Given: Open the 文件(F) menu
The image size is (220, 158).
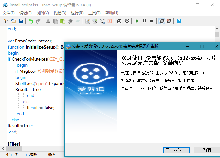Looking at the screenshot, I should (x=9, y=13).
